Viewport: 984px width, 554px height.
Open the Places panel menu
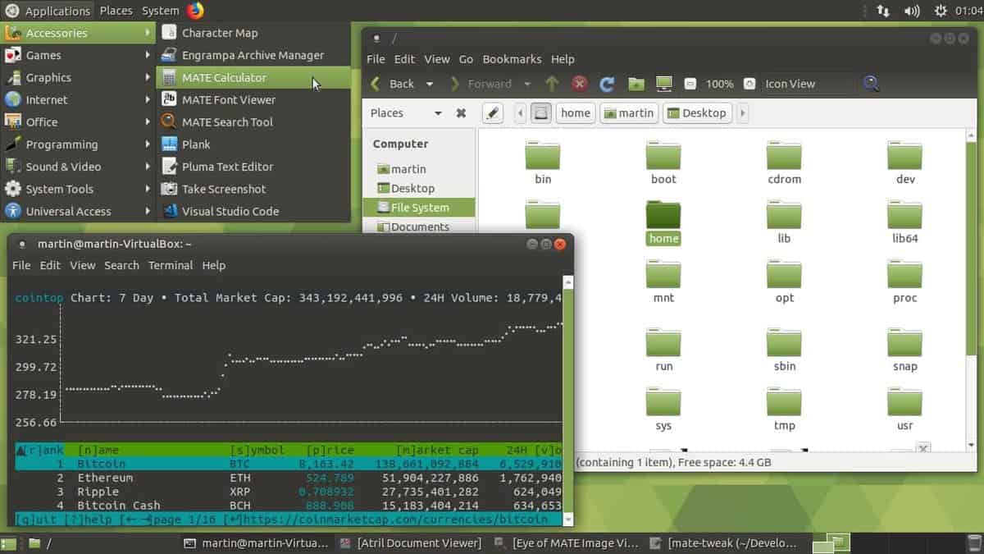[116, 11]
